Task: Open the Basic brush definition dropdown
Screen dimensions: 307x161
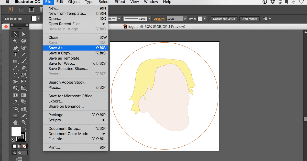Action: [149, 19]
